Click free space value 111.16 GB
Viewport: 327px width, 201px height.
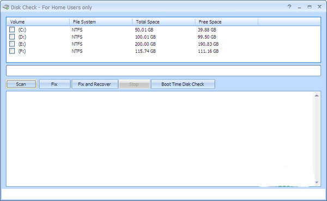tap(208, 51)
